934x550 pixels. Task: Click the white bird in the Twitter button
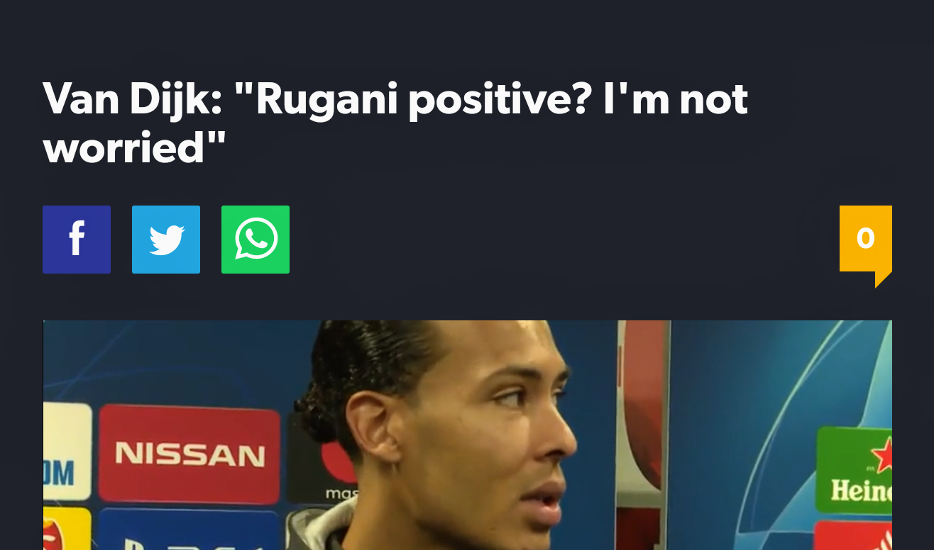[x=166, y=240]
